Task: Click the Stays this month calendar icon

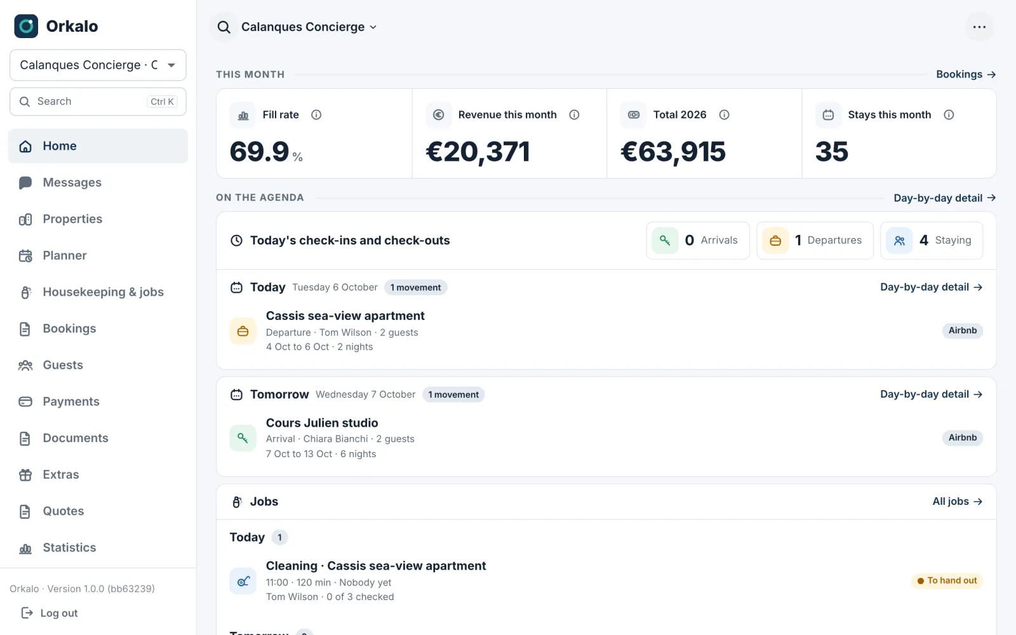Action: pos(828,115)
